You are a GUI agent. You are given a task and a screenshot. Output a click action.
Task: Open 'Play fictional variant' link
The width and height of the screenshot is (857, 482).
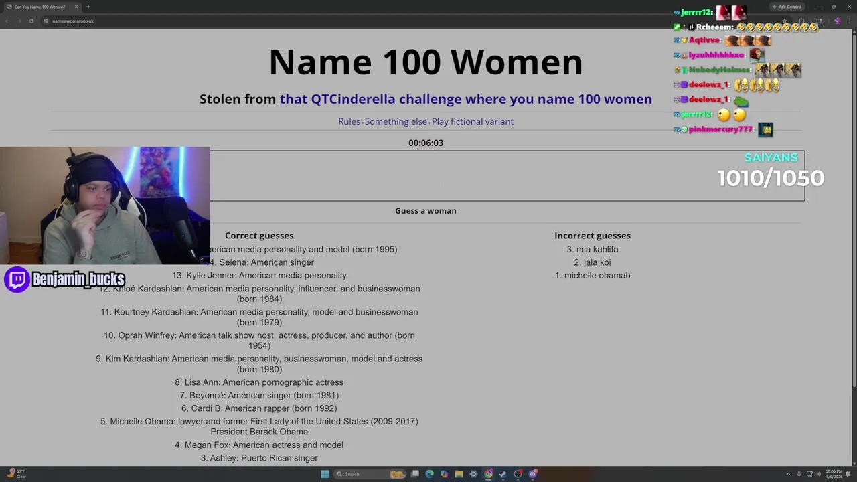[473, 121]
